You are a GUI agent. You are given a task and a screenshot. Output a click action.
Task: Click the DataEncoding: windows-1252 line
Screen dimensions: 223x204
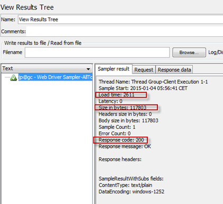131,192
